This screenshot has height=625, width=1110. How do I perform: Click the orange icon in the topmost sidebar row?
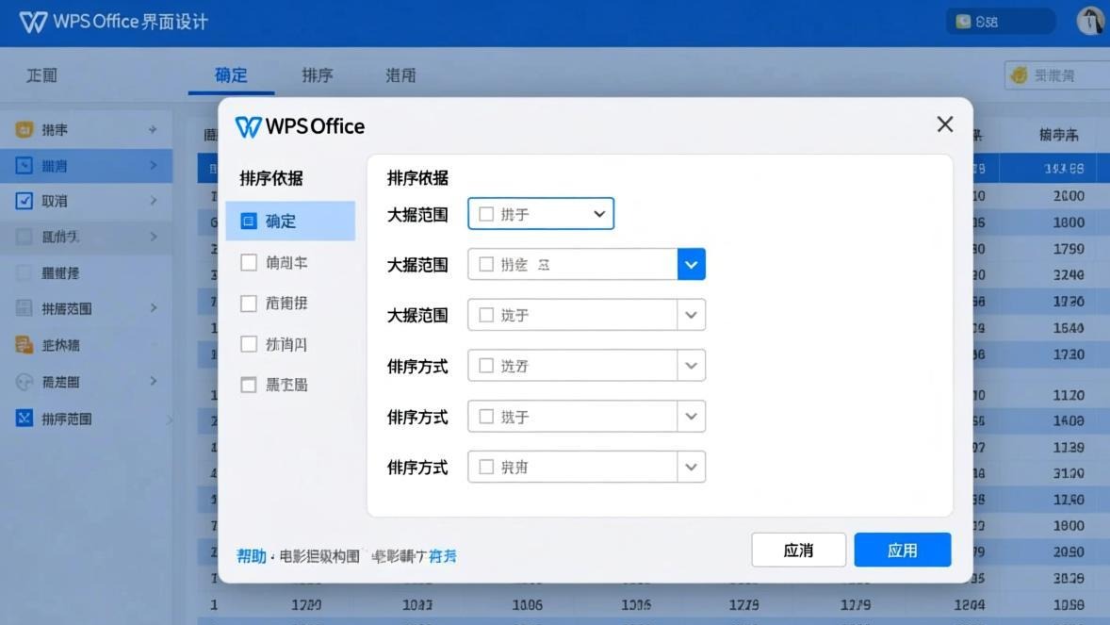[x=24, y=130]
